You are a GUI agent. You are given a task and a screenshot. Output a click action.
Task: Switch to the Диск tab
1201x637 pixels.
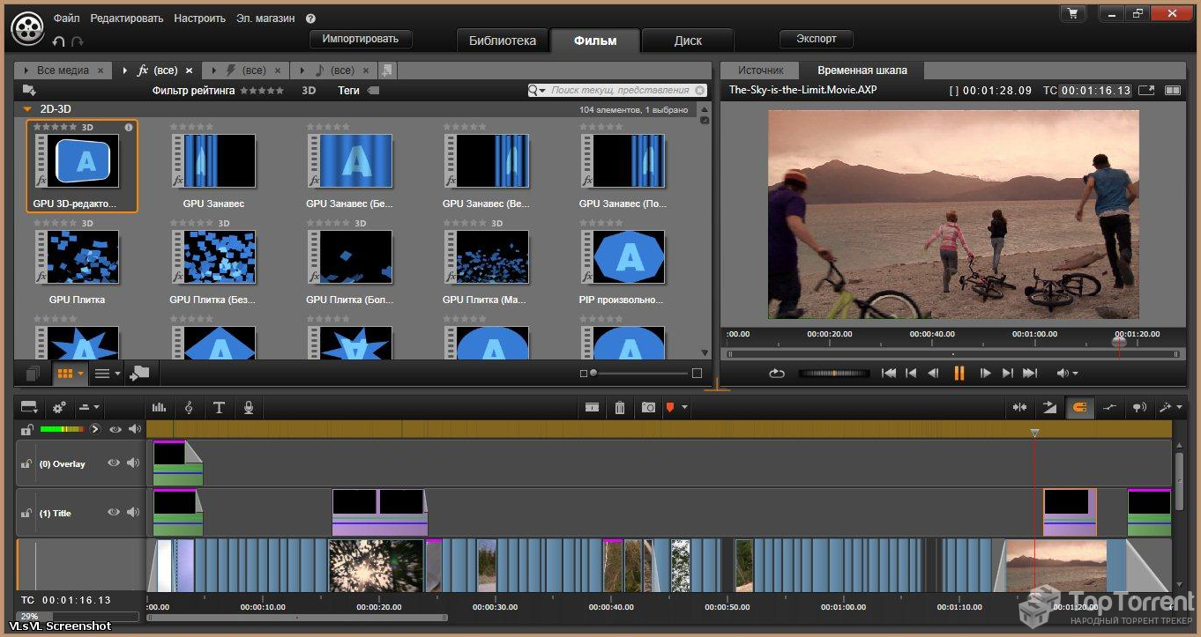point(688,41)
